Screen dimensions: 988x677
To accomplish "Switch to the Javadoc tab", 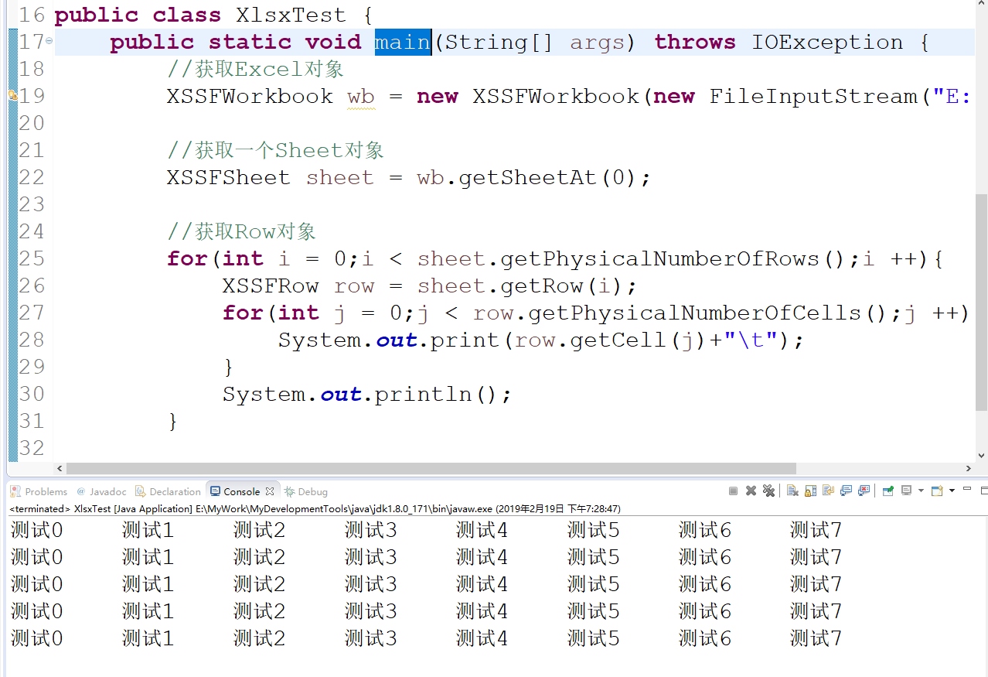I will coord(101,491).
